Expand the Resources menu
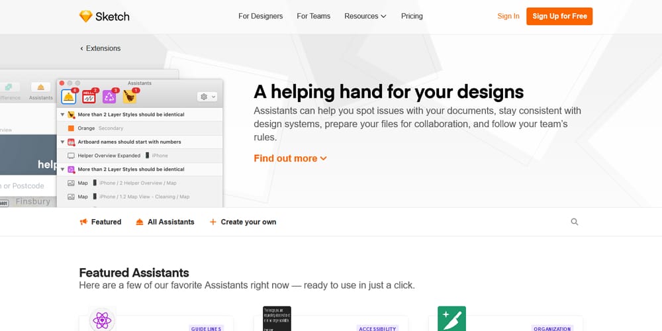 [x=365, y=17]
